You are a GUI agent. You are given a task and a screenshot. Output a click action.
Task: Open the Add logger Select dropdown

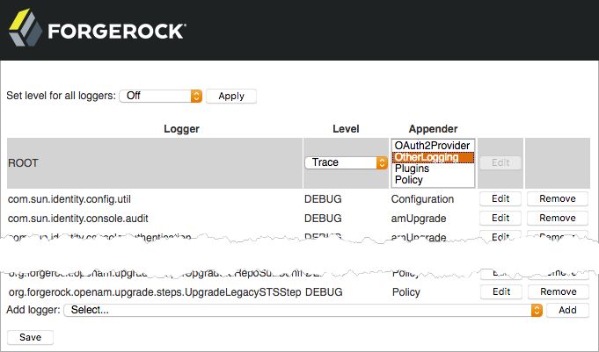(x=303, y=310)
